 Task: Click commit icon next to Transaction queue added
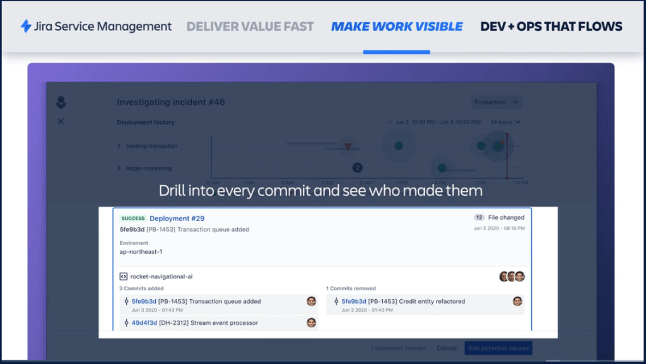126,302
